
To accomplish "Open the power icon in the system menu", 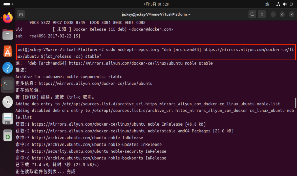I will 291,4.
